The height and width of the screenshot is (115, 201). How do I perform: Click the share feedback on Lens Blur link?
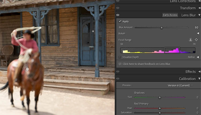pos(147,64)
